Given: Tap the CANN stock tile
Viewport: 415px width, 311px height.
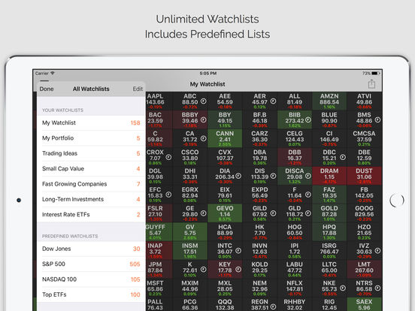Looking at the screenshot, I should [225, 138].
